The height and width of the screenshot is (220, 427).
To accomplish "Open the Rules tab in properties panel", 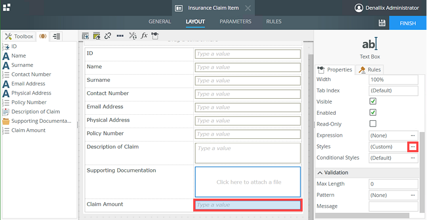I will [x=370, y=69].
